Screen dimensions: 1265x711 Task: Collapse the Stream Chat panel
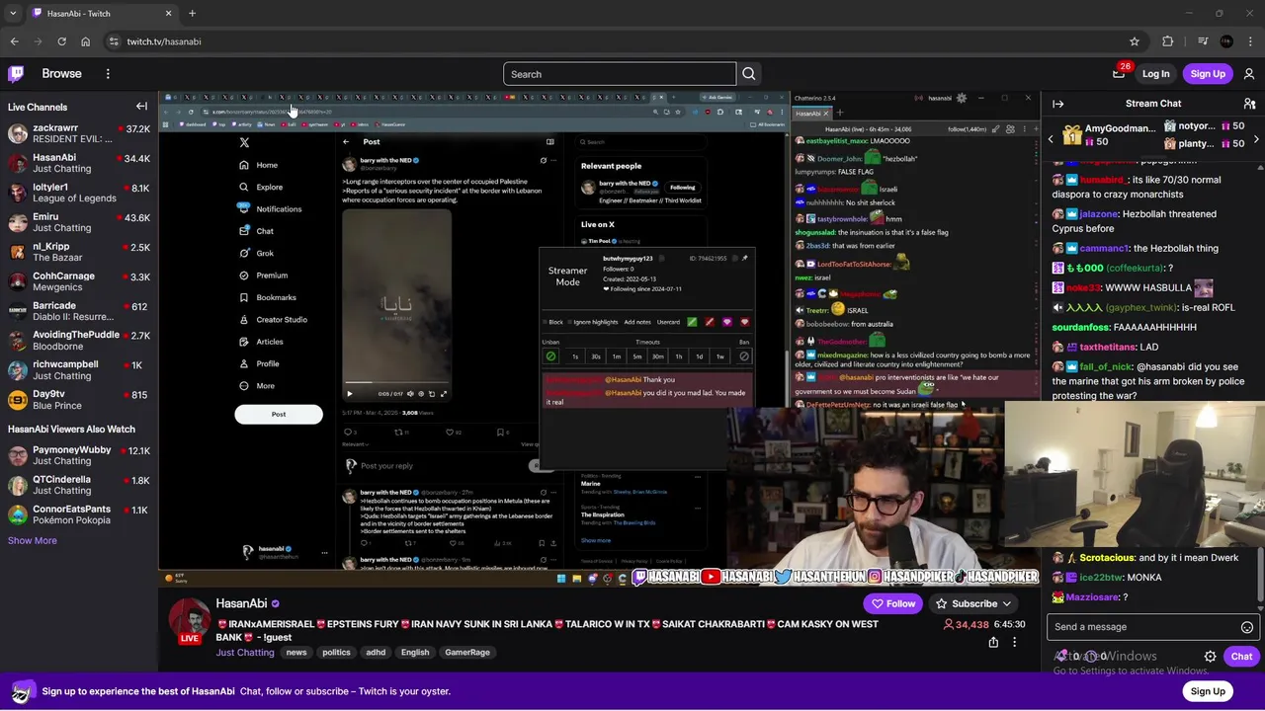[x=1057, y=104]
